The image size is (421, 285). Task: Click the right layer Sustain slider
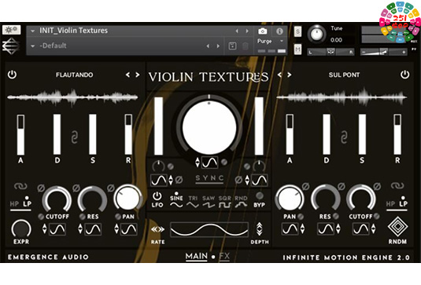point(362,135)
